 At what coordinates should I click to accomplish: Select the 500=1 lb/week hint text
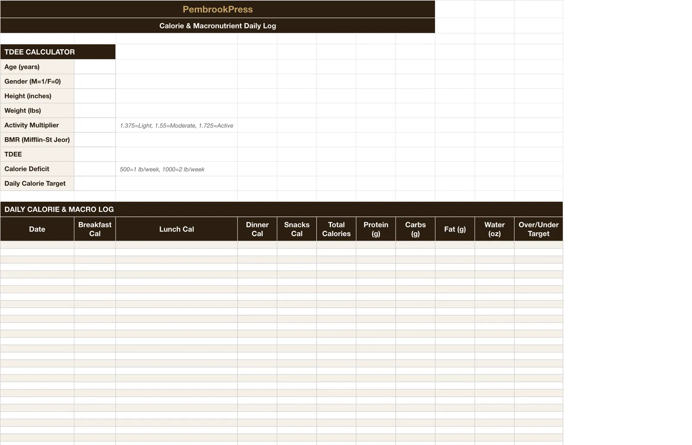[x=162, y=170]
